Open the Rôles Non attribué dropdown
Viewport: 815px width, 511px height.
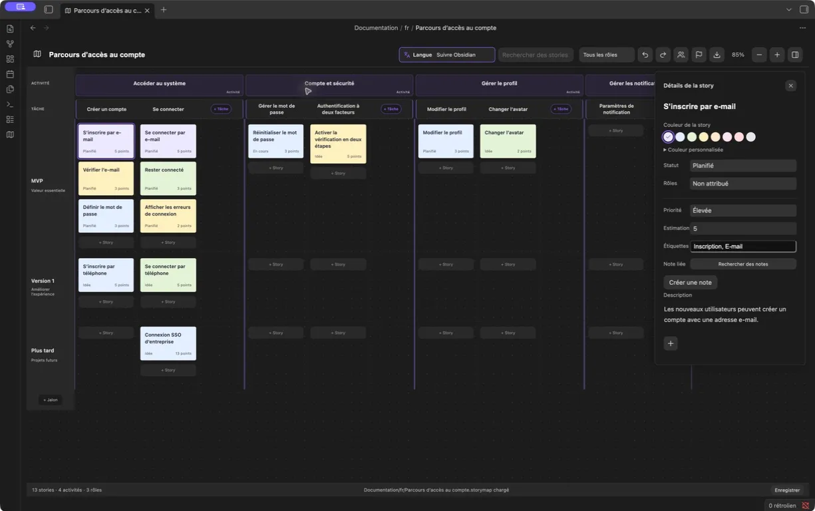[x=742, y=184]
